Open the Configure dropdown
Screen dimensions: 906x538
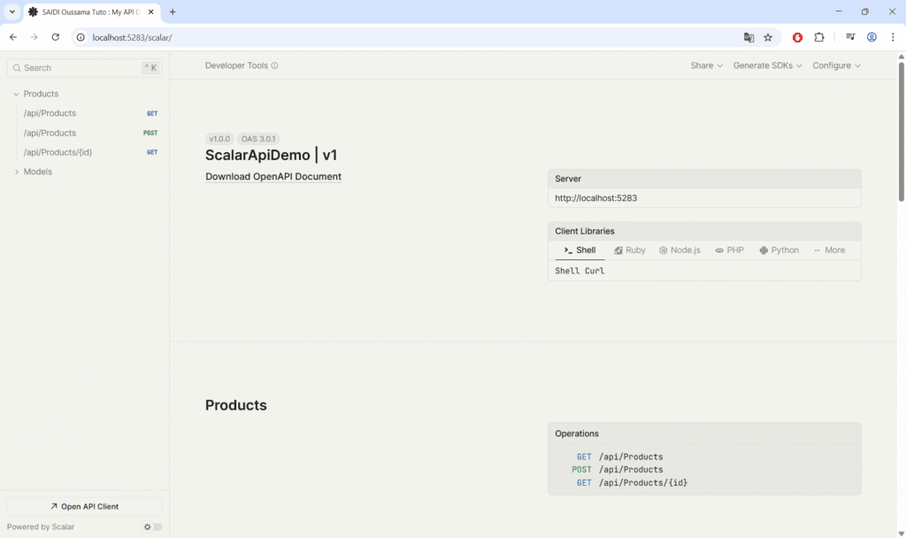[x=836, y=65]
